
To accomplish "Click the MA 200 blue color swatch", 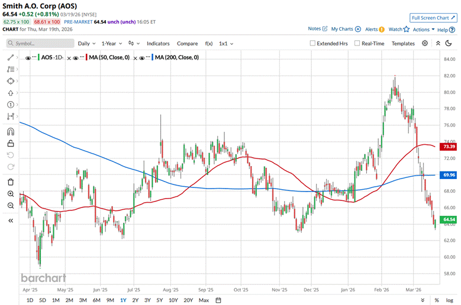I will click(x=152, y=57).
